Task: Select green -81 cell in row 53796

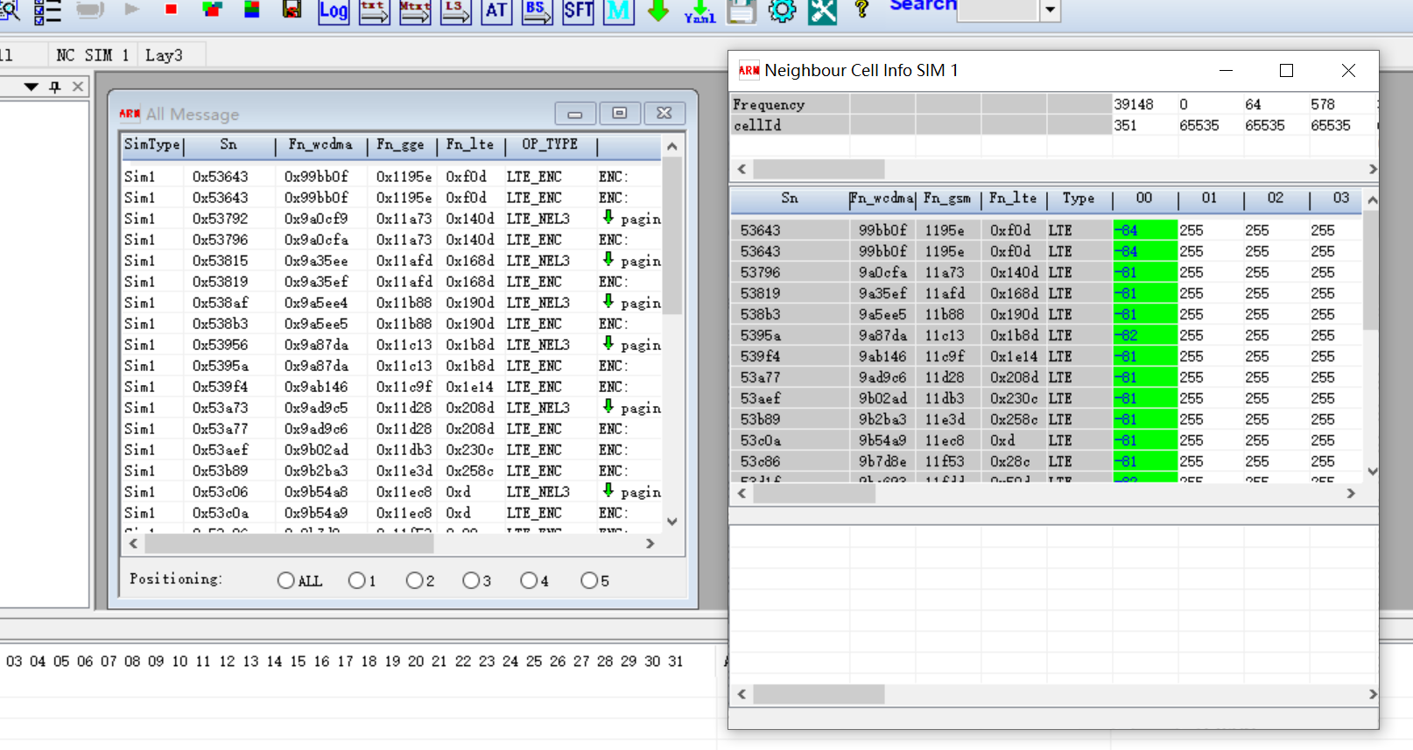Action: click(1145, 273)
